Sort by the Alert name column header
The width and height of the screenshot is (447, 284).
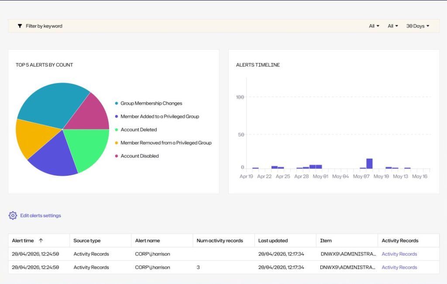148,240
